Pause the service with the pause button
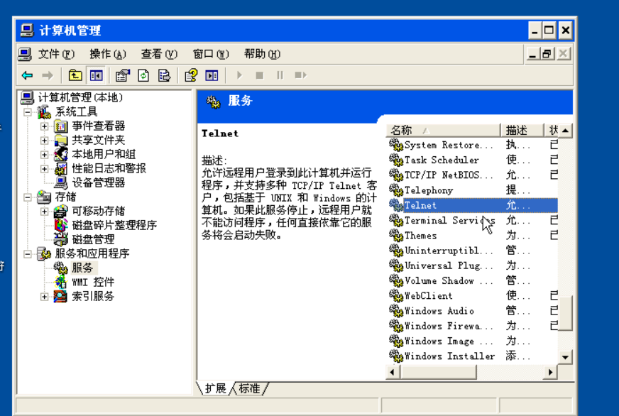The image size is (619, 416). [280, 75]
